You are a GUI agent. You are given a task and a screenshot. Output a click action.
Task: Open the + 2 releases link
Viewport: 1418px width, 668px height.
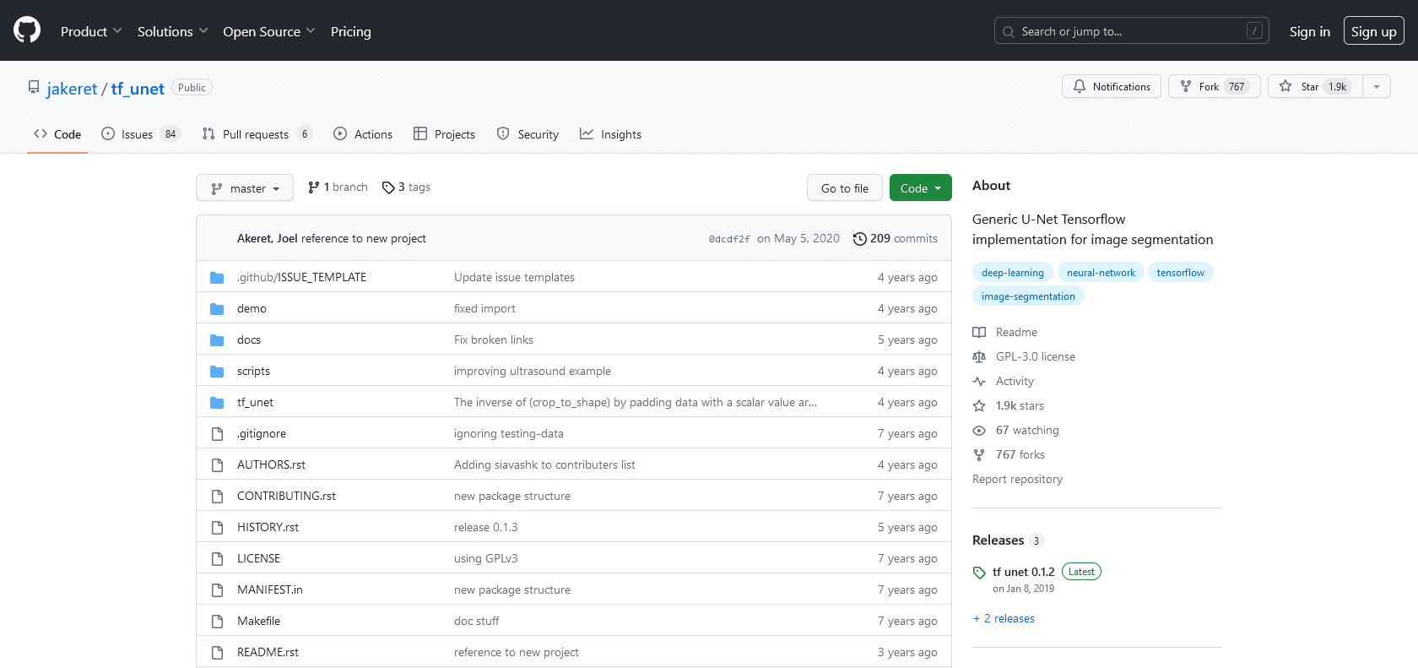[1004, 618]
